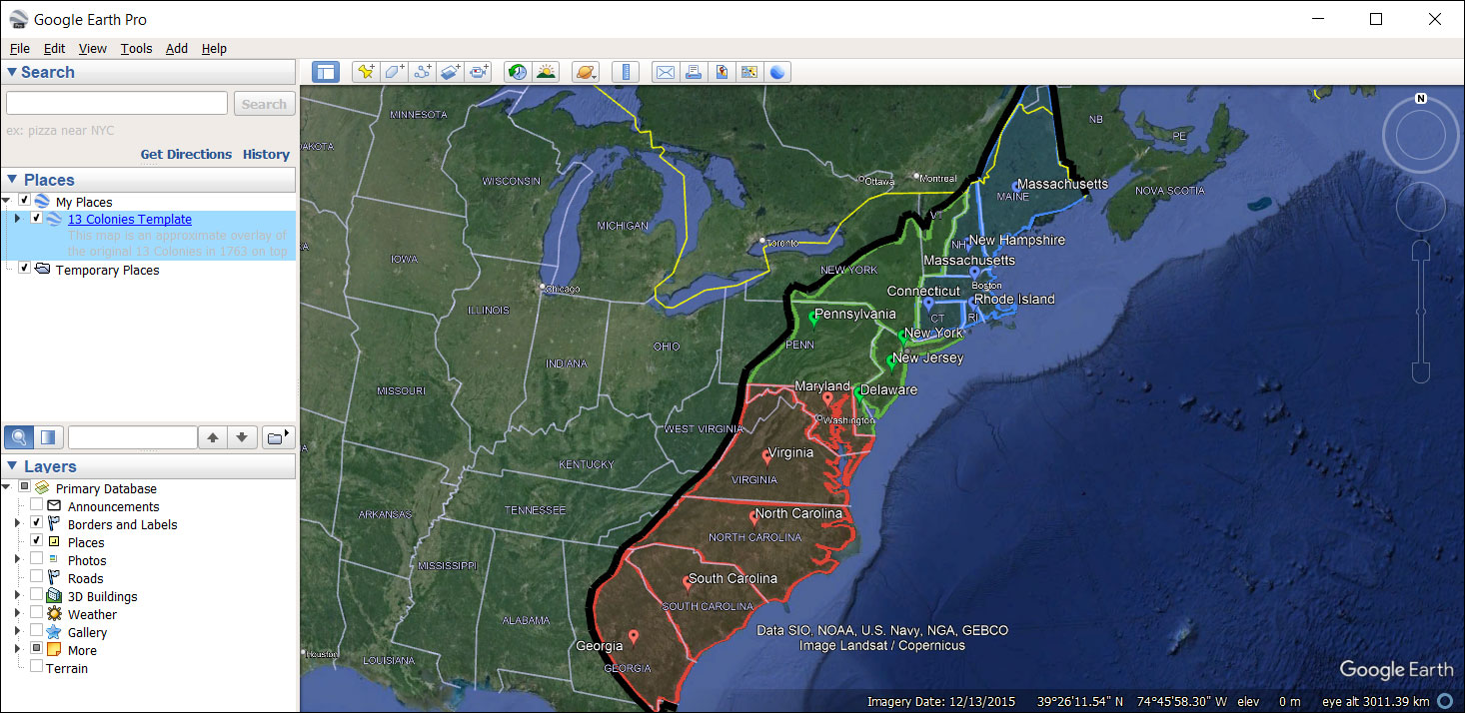Toggle the sidebar visibility toolbar button
1465x713 pixels.
tap(326, 72)
